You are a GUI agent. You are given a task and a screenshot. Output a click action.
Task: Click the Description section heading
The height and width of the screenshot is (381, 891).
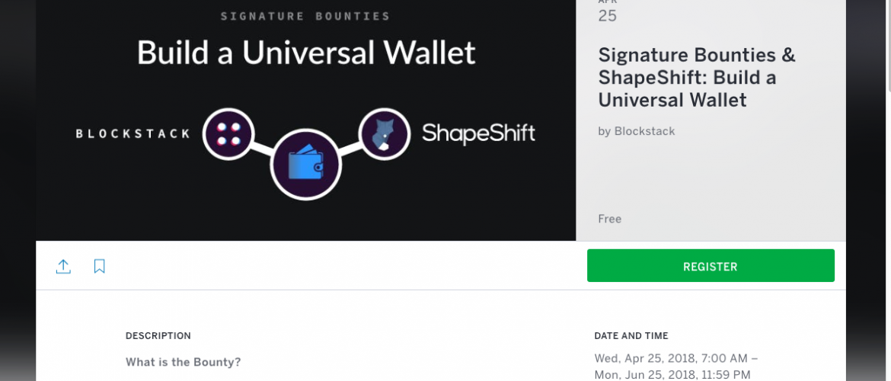[x=158, y=335]
